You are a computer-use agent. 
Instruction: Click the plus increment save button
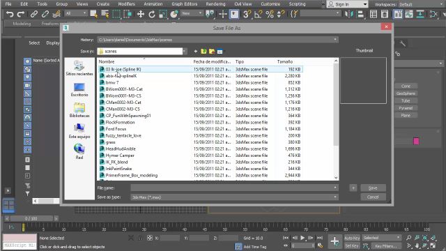[353, 188]
